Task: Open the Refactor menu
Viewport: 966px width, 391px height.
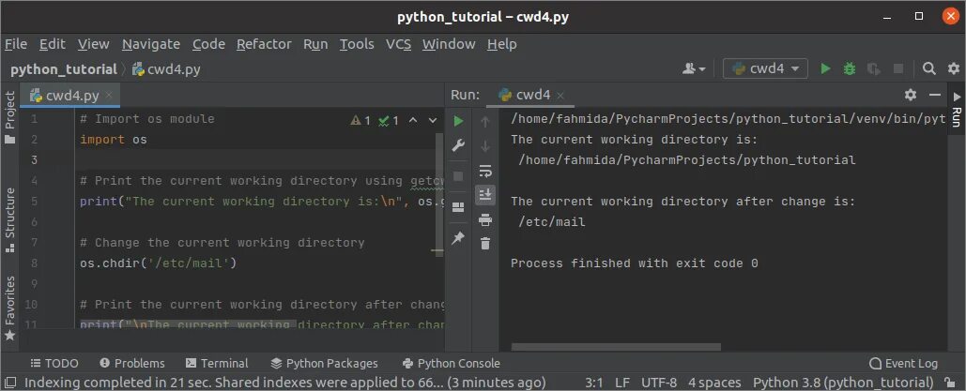Action: (x=264, y=44)
